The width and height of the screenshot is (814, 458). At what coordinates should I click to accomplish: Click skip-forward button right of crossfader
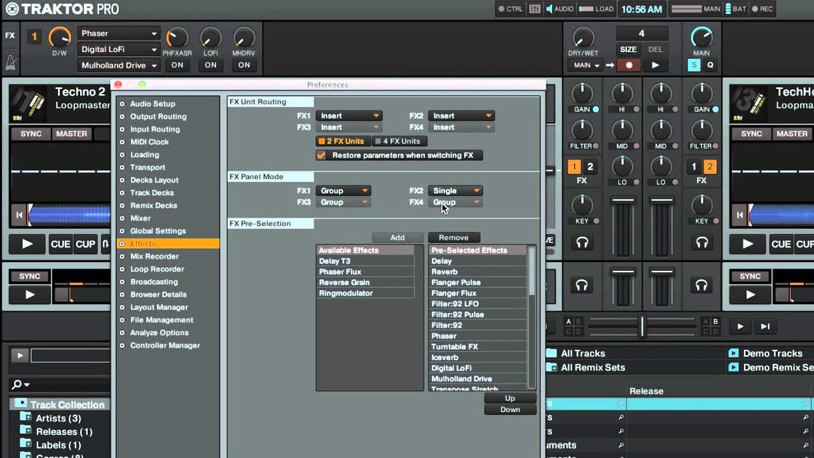click(x=766, y=326)
